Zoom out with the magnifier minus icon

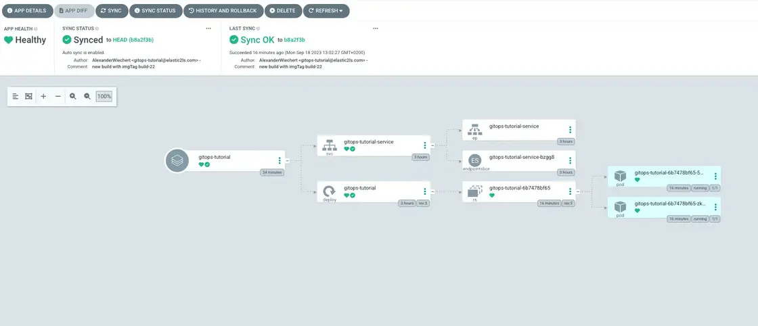click(87, 97)
